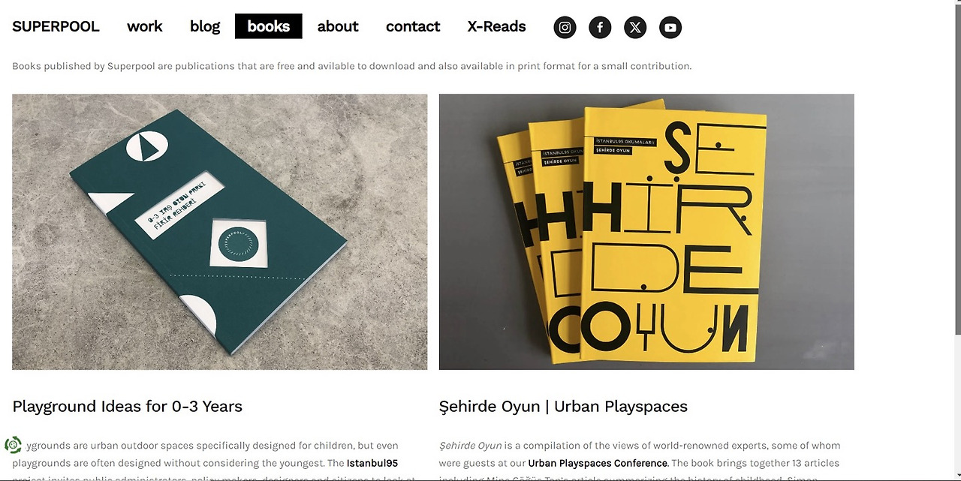Follow the Istanbul95 link
Viewport: 961px width, 481px height.
pyautogui.click(x=372, y=463)
